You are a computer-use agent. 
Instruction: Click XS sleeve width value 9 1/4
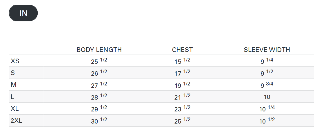(267, 61)
